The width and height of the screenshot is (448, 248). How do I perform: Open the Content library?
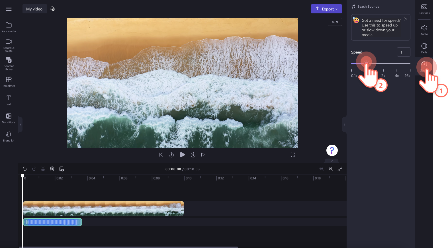click(9, 63)
